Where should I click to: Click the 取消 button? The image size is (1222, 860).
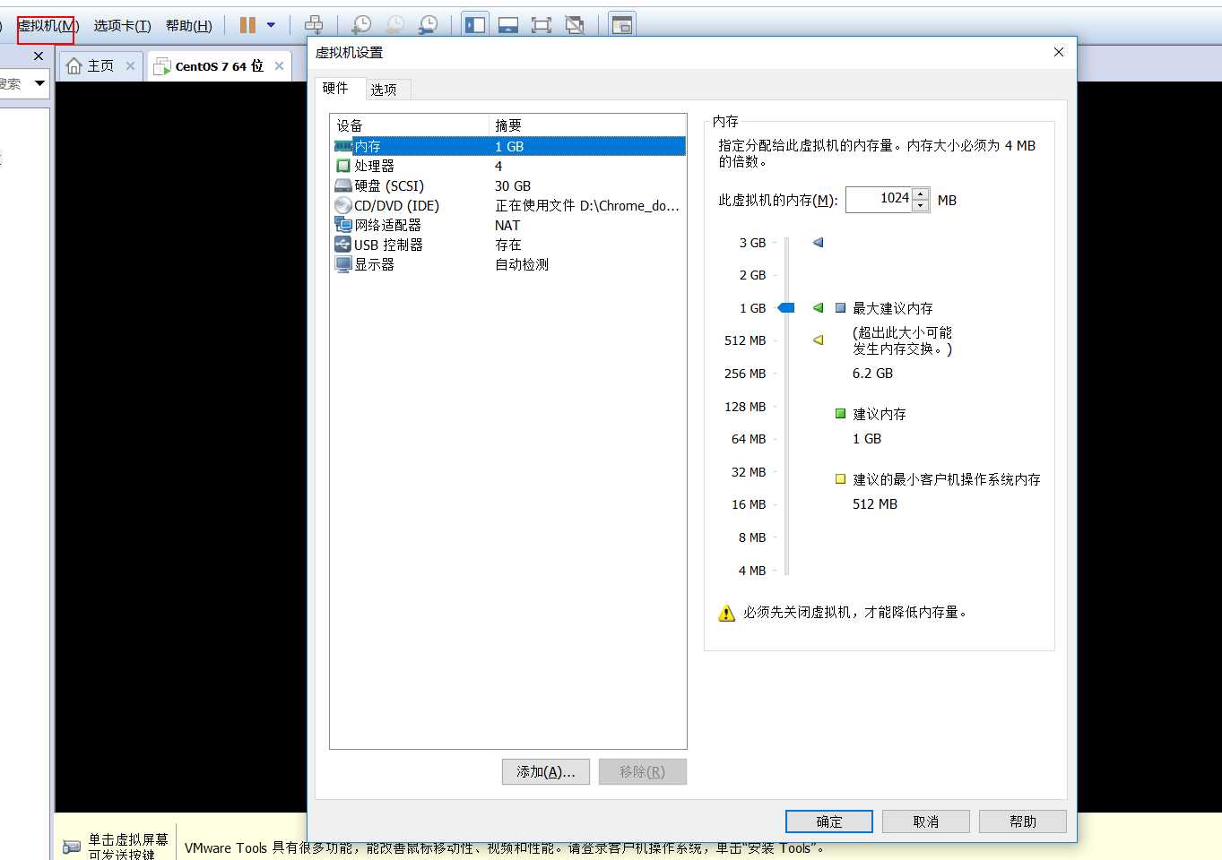[x=926, y=821]
